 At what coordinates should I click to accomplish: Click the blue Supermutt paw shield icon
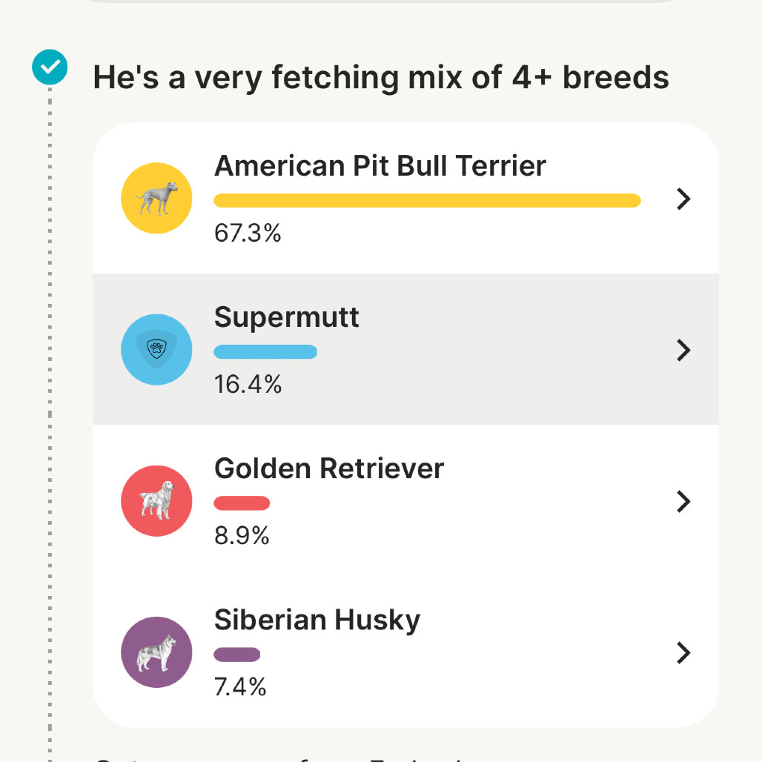click(156, 350)
